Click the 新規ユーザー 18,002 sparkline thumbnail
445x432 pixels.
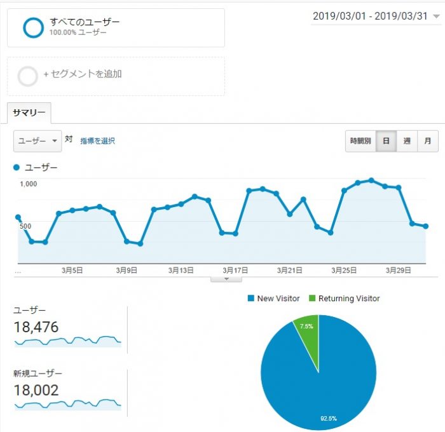pos(67,403)
